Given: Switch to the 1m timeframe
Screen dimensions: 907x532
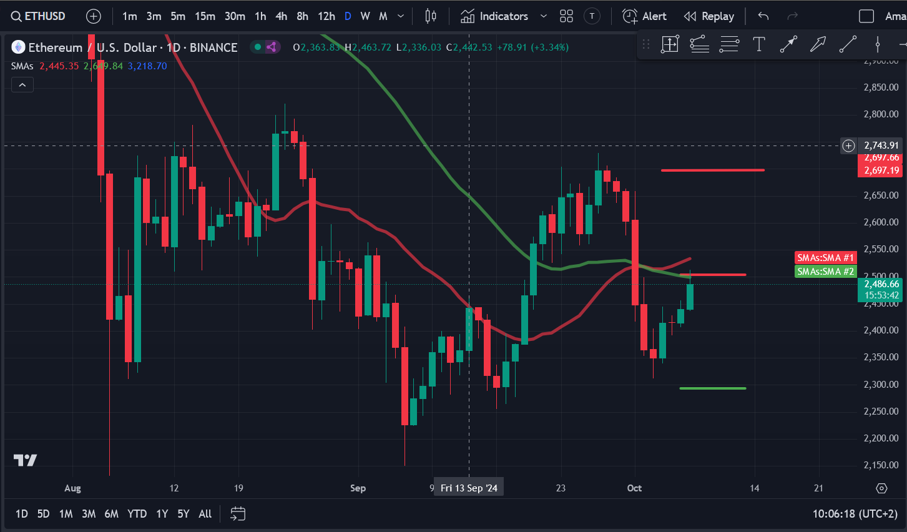Looking at the screenshot, I should [129, 16].
